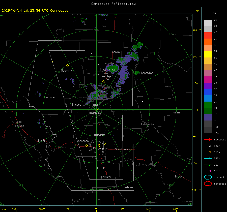Viewport: 227px width, 212px height.
Task: Click the Composite_Reflectivity title text
Action: pos(113,4)
